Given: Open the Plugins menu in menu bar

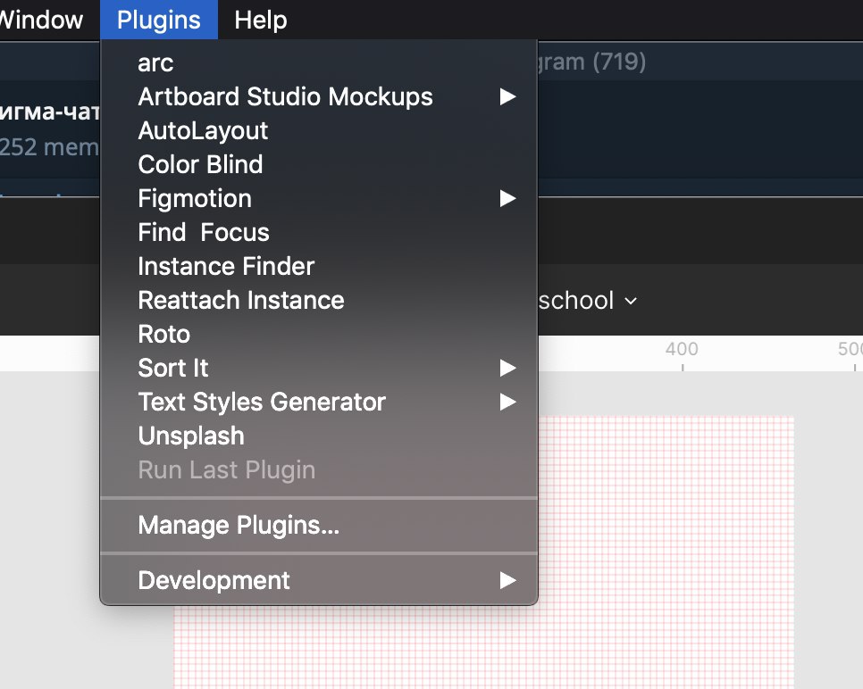Looking at the screenshot, I should (158, 20).
